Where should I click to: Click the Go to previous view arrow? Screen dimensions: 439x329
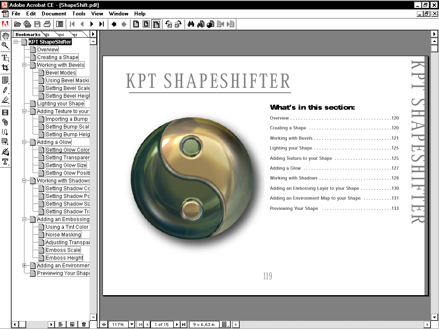114,24
